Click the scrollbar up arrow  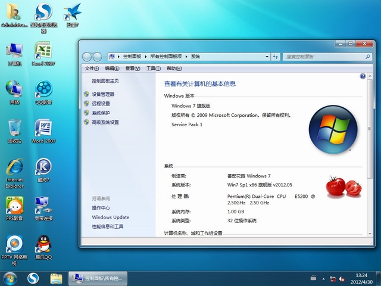pos(370,76)
